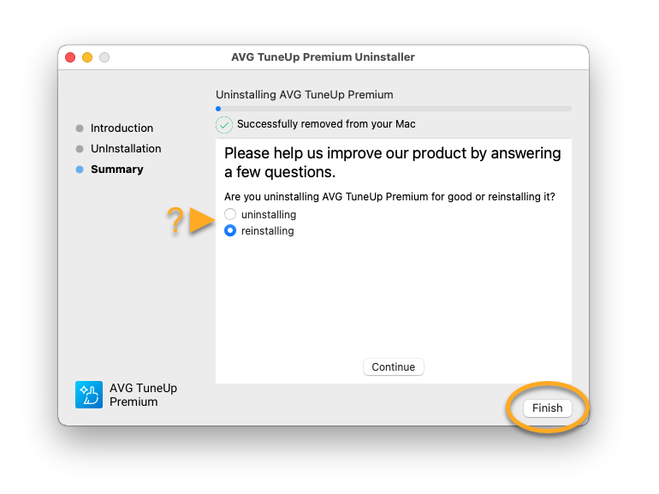Close the window with red button
The image size is (659, 494).
click(x=70, y=57)
